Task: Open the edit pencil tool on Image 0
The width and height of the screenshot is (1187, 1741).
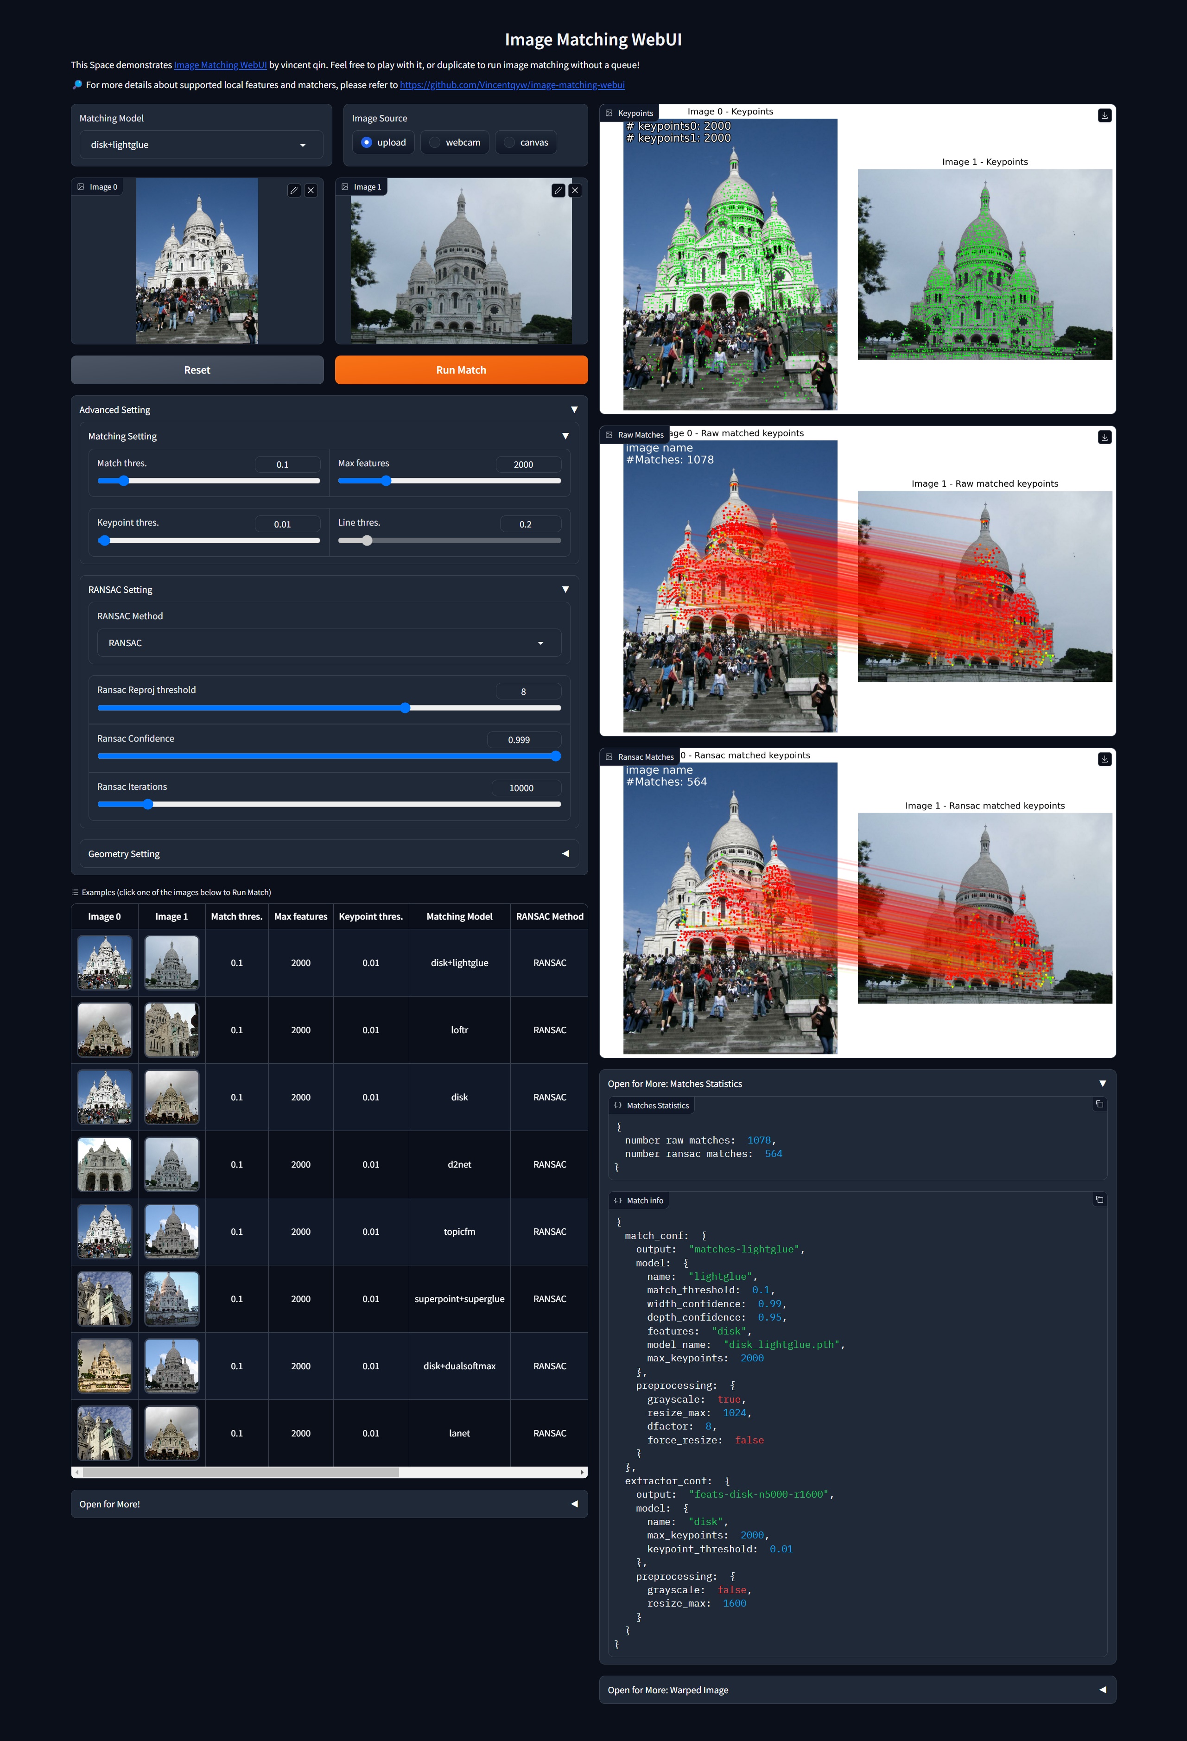Action: pos(294,191)
